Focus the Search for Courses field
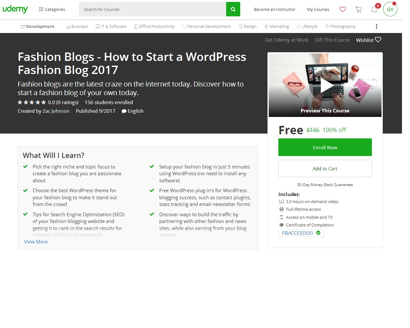The width and height of the screenshot is (410, 328). [x=152, y=9]
